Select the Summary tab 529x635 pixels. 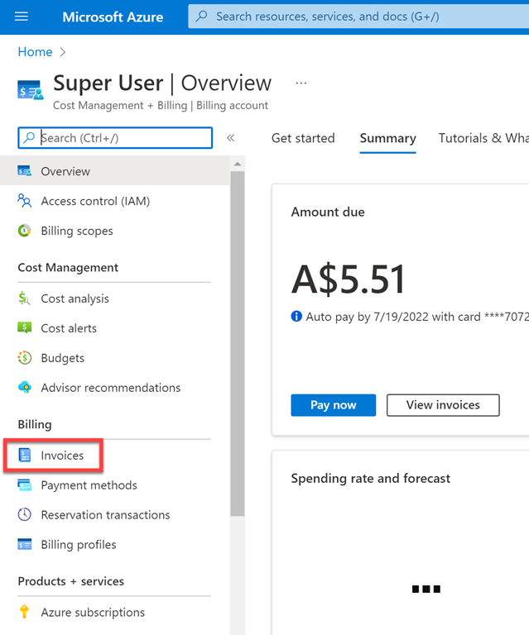point(387,138)
